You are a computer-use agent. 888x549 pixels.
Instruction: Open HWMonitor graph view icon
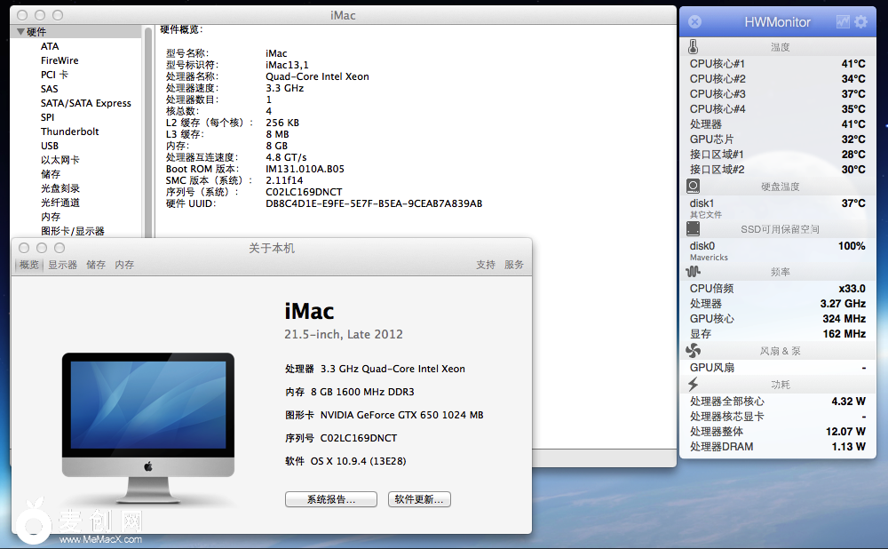pyautogui.click(x=843, y=22)
